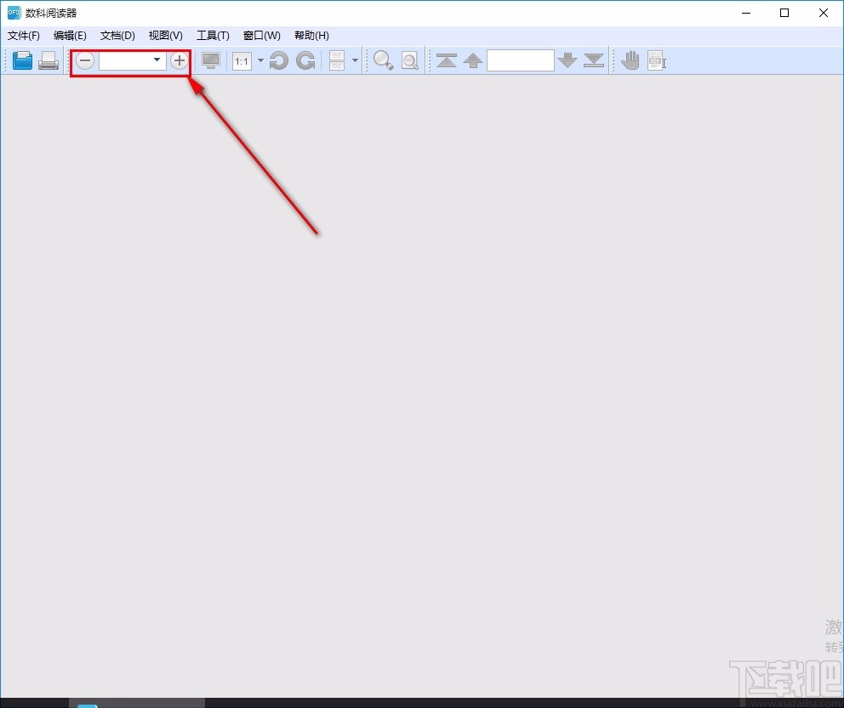Open dropdown arrow beside 1:1 icon
844x708 pixels.
pyautogui.click(x=260, y=60)
